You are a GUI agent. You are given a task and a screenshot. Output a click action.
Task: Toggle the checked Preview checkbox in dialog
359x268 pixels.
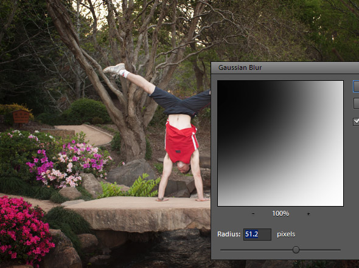(x=356, y=122)
